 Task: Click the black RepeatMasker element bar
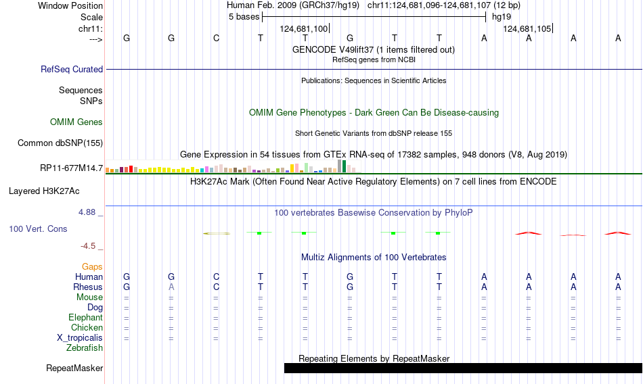point(463,368)
